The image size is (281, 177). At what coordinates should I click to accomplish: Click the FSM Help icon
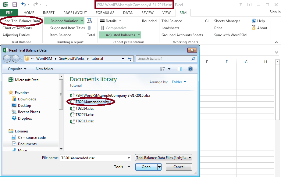click(x=254, y=21)
